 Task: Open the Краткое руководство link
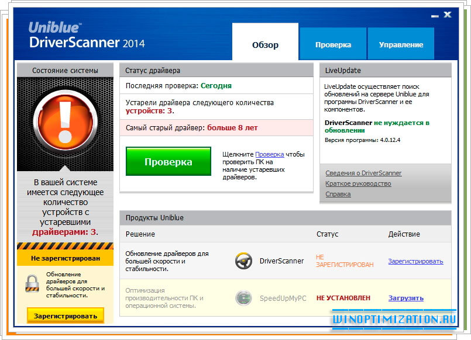(x=359, y=183)
